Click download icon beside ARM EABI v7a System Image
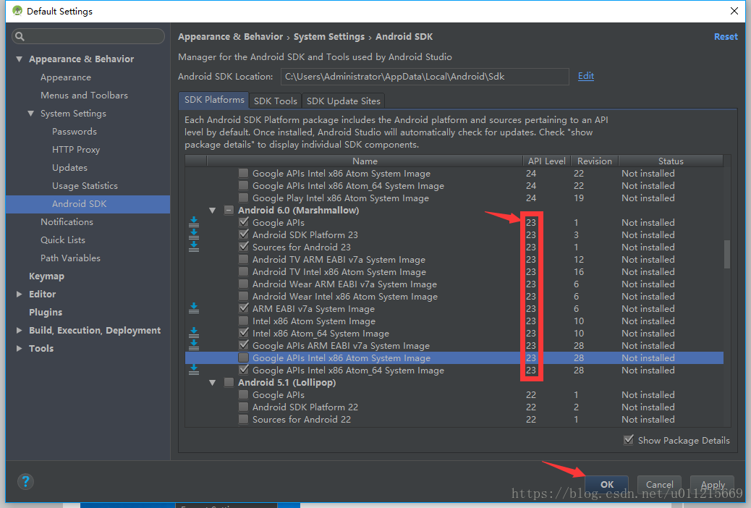 (x=193, y=308)
